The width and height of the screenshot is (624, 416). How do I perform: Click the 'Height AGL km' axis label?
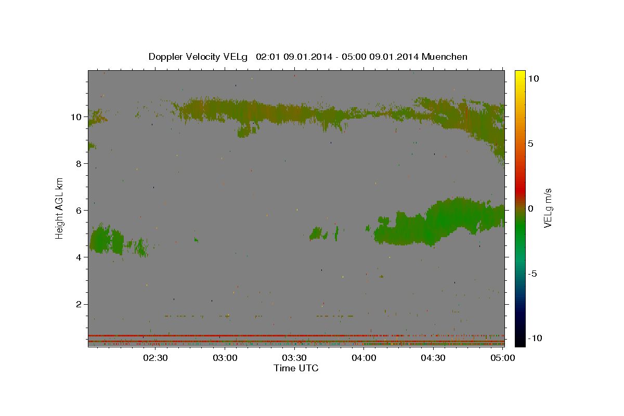tap(60, 208)
